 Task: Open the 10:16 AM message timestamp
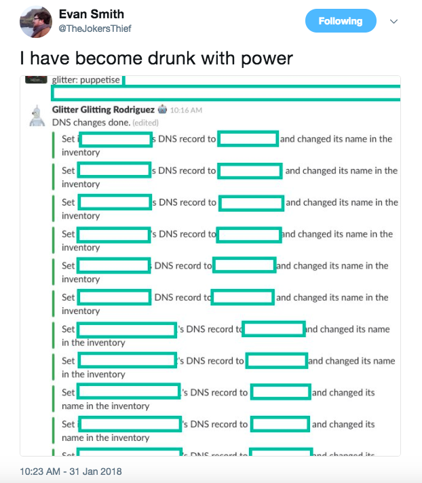[x=186, y=111]
